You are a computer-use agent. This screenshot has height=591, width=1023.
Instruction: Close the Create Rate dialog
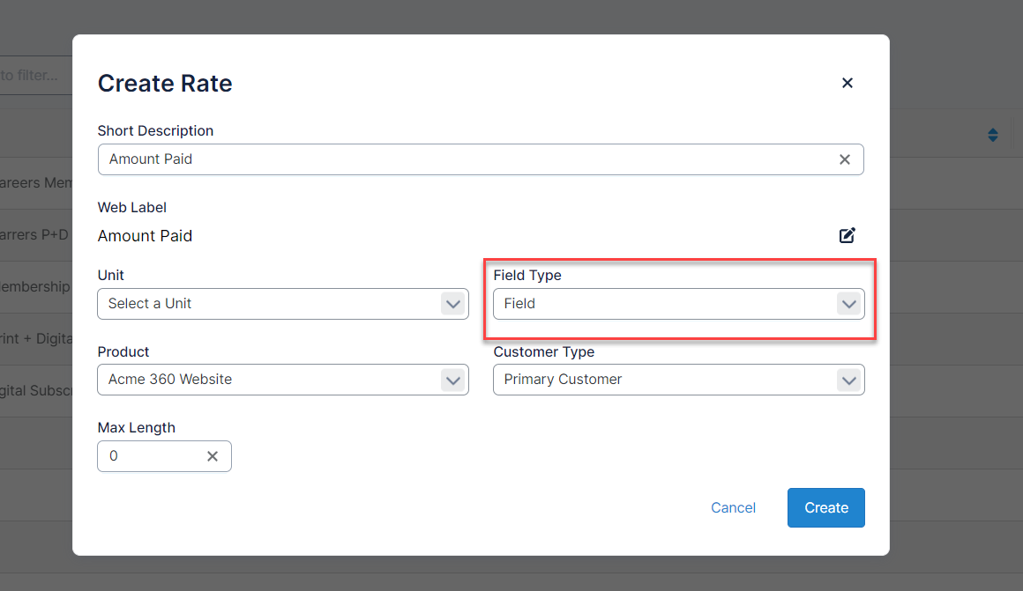847,83
